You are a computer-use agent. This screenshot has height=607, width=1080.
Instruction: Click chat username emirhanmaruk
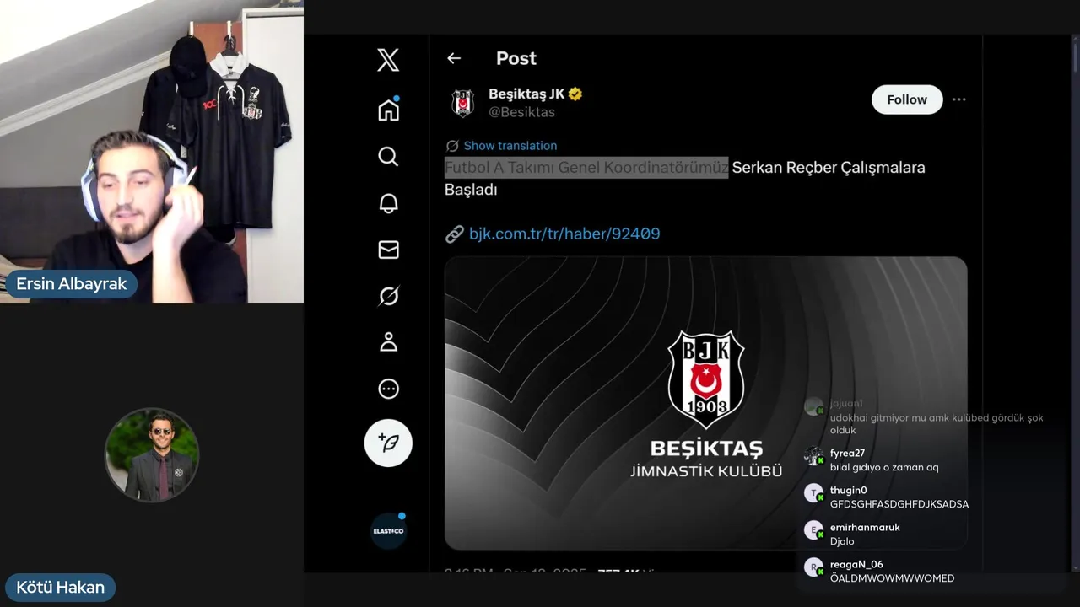tap(865, 528)
